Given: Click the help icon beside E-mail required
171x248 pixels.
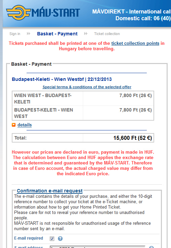Looking at the screenshot, I should [x=60, y=239].
